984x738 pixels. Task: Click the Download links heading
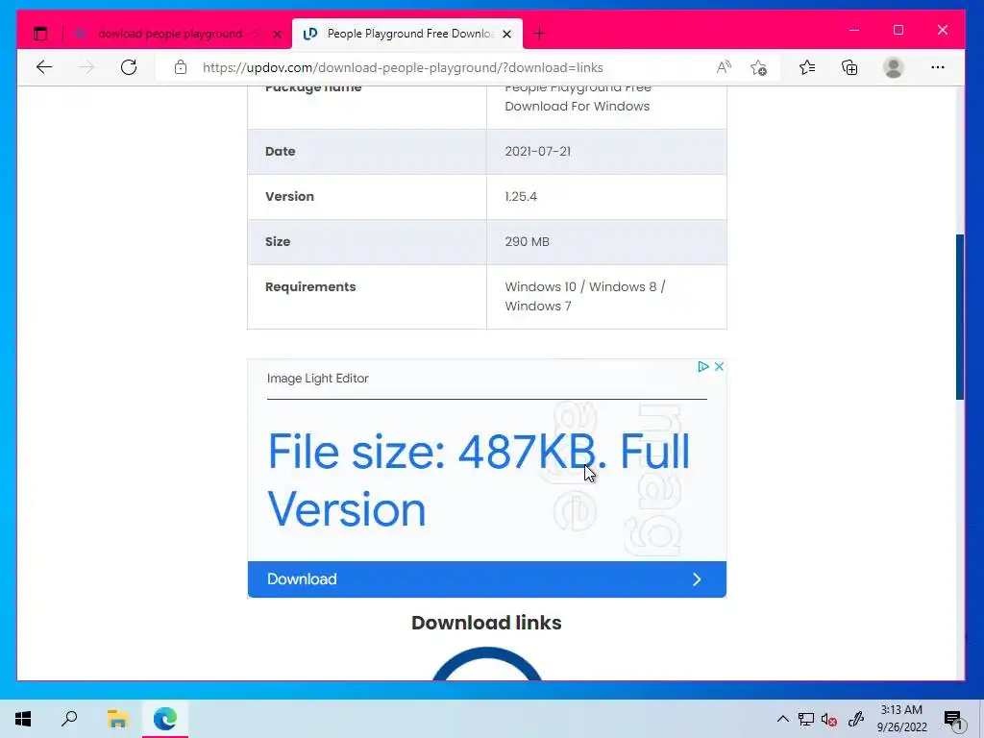(x=486, y=623)
